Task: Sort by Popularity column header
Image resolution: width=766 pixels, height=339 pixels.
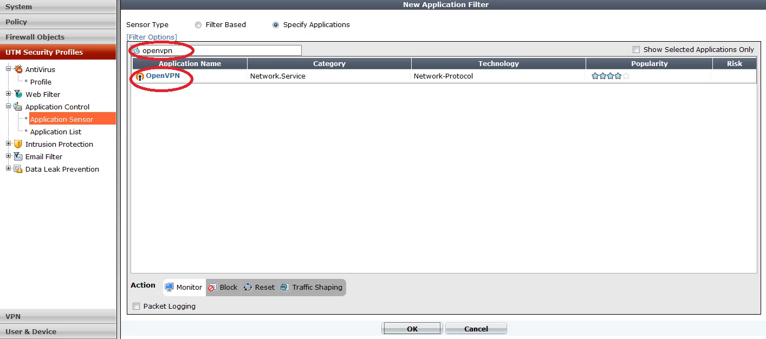Action: [650, 63]
